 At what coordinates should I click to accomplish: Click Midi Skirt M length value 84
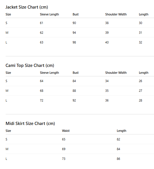(118, 149)
